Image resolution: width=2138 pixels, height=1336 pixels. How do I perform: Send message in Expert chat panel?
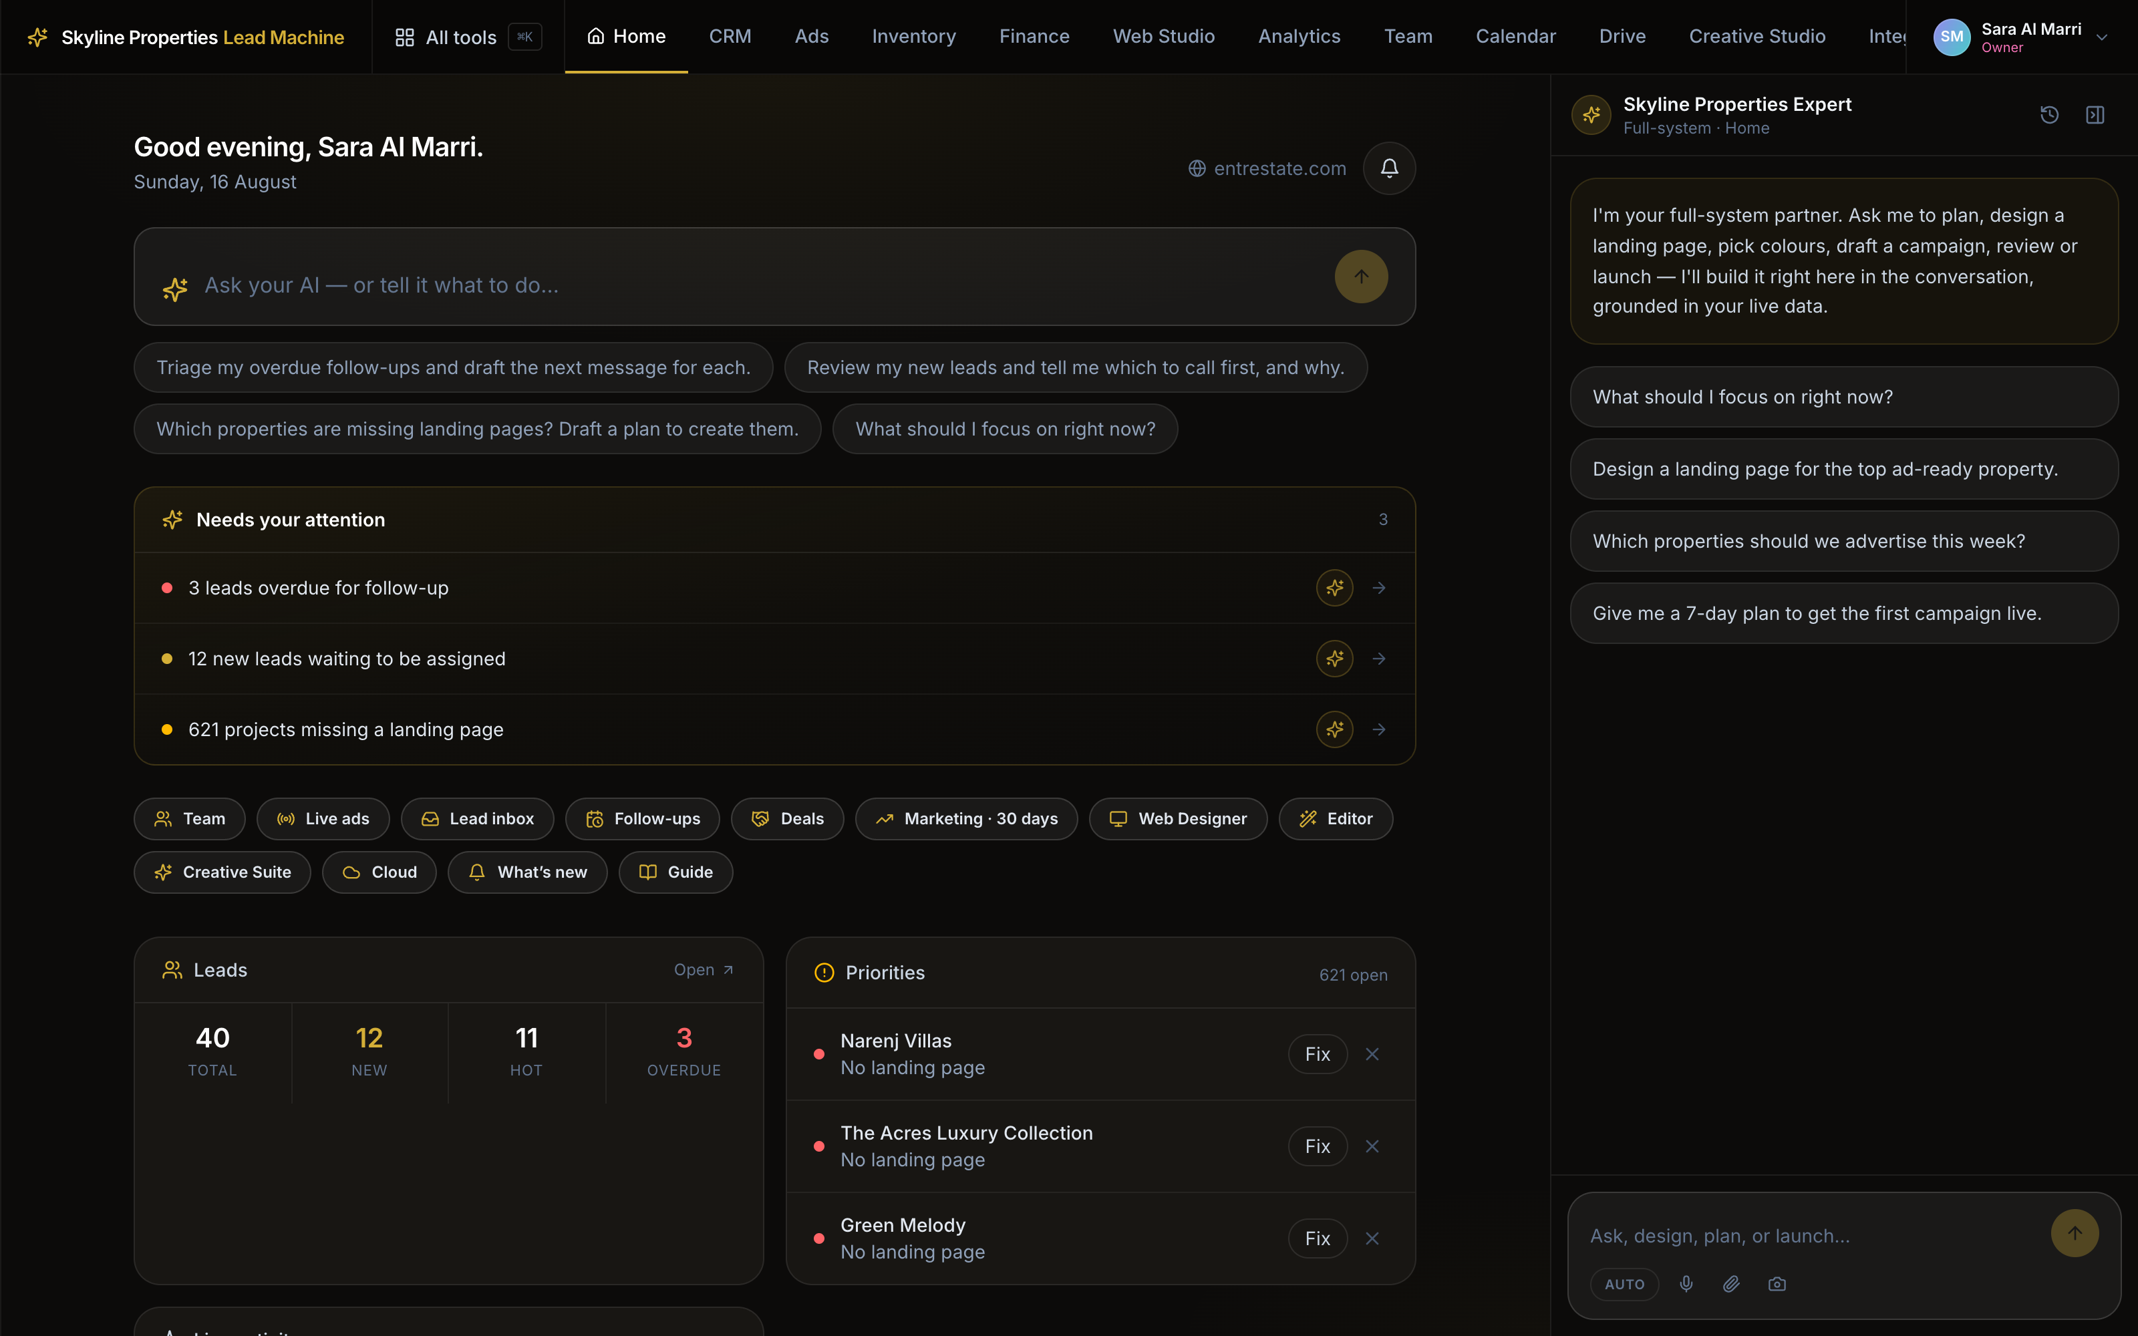coord(2075,1232)
